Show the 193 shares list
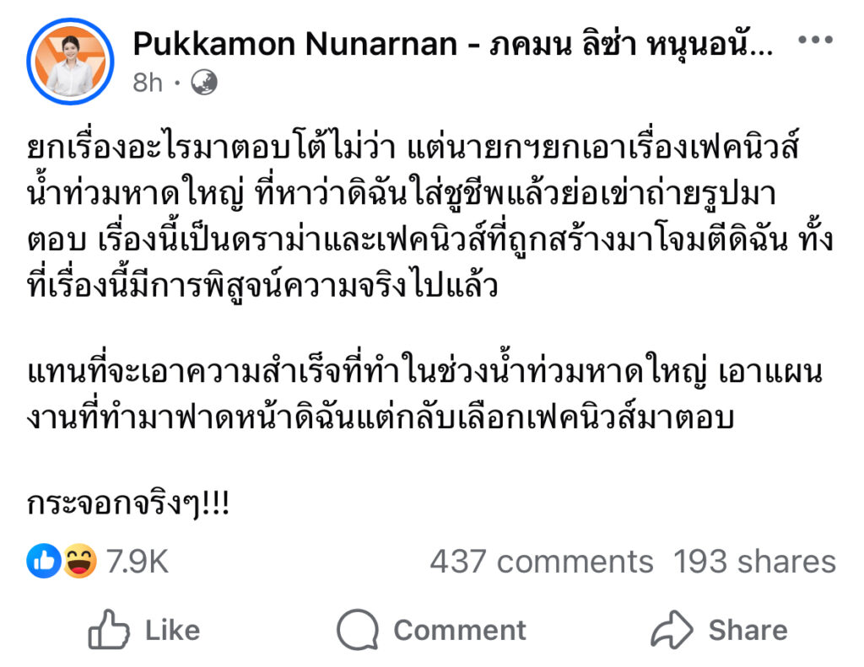The image size is (864, 667). tap(754, 562)
